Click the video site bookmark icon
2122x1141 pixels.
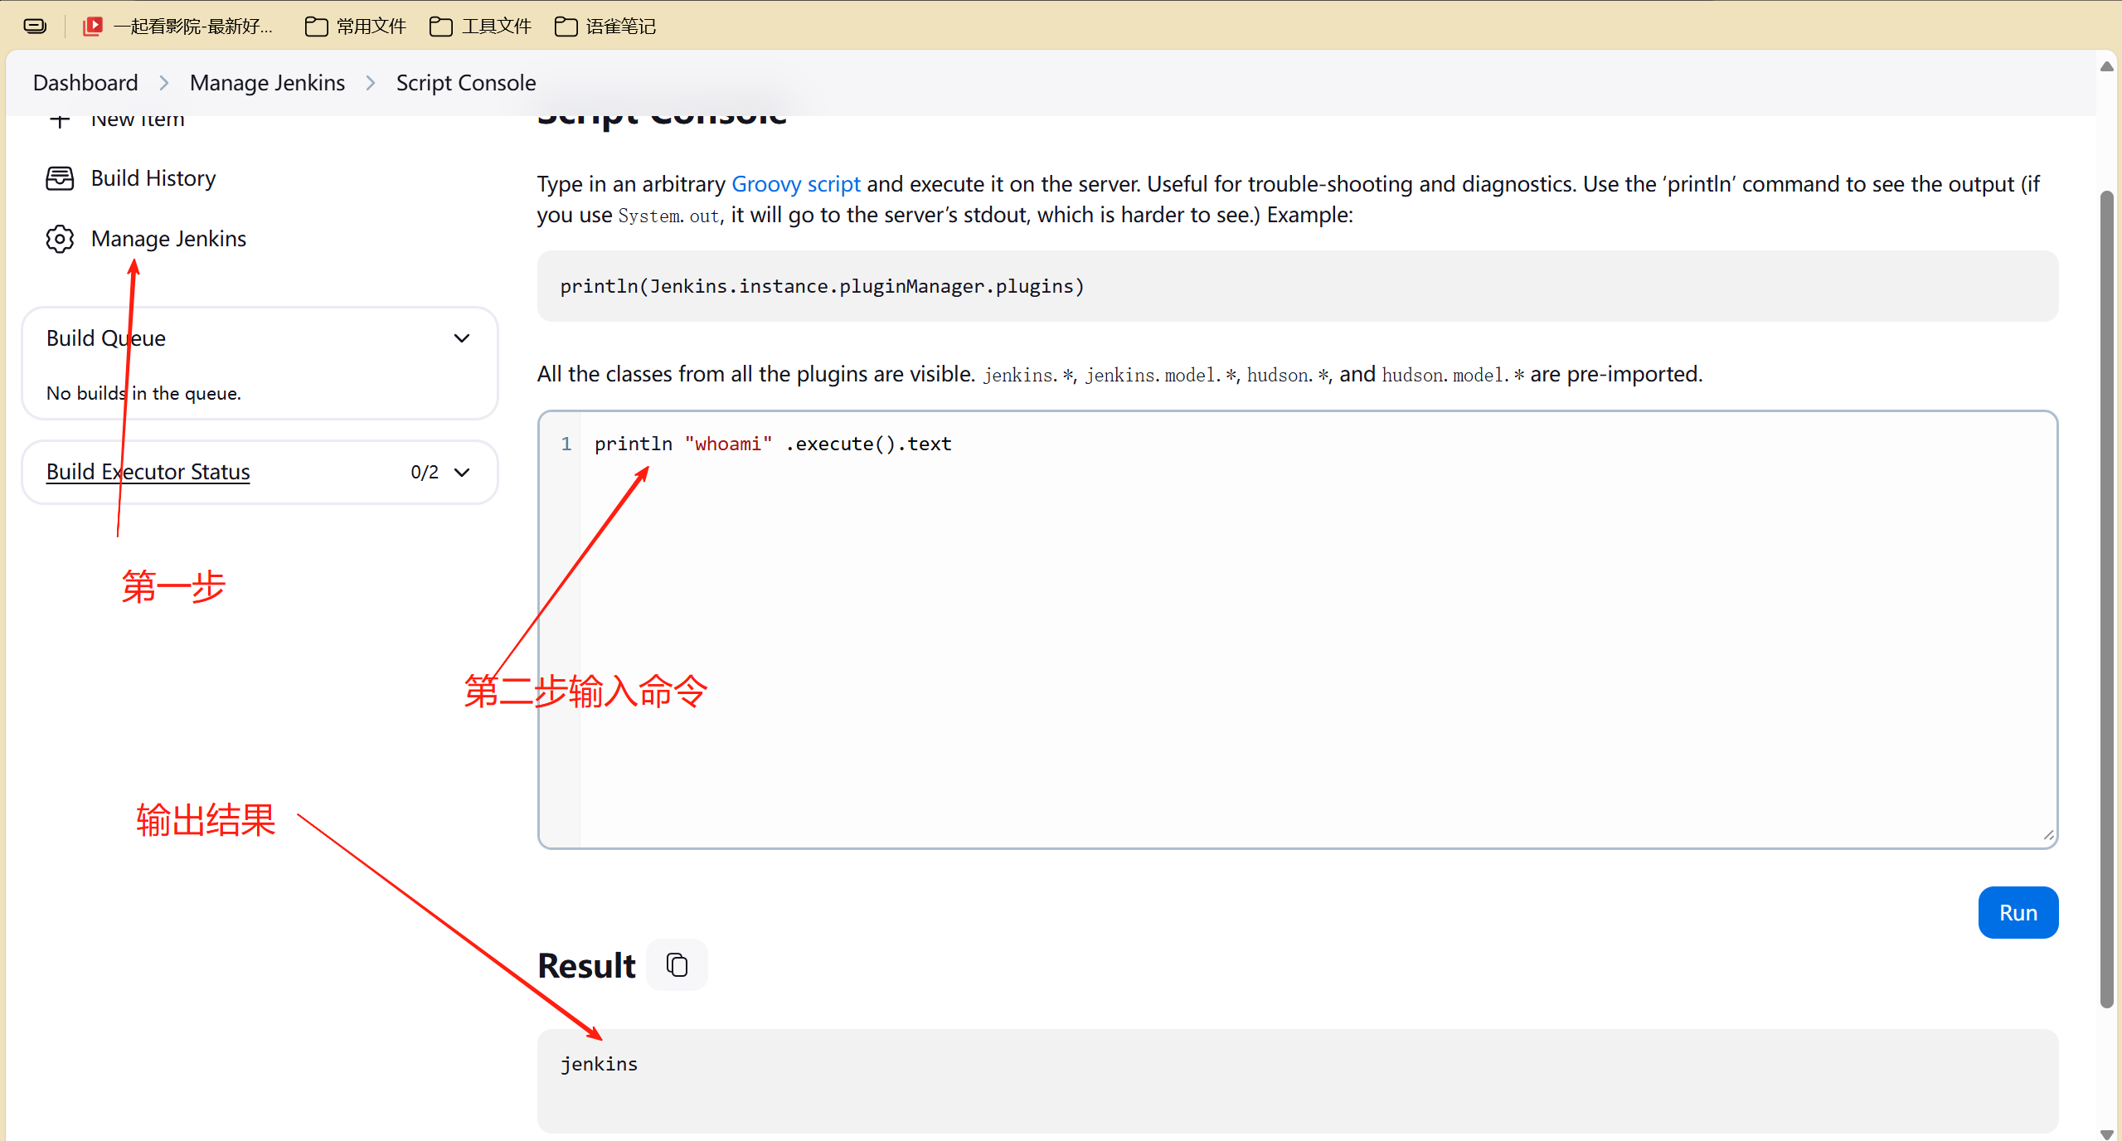[93, 27]
